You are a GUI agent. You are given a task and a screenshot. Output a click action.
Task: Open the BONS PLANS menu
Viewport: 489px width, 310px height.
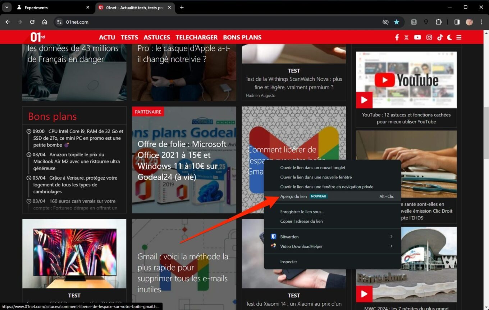(x=242, y=37)
